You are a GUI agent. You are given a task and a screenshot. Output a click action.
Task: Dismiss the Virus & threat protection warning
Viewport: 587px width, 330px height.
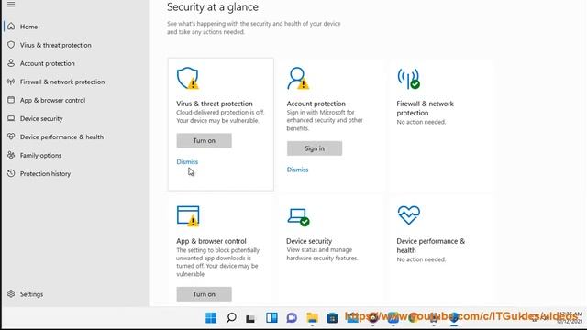[187, 161]
